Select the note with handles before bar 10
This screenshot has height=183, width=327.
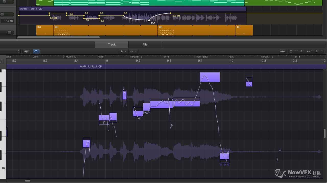point(225,158)
